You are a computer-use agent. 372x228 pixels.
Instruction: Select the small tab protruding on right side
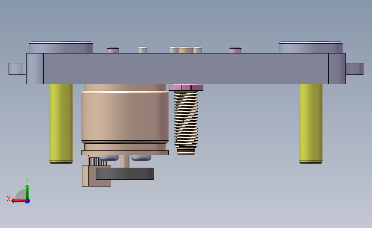click(x=354, y=69)
